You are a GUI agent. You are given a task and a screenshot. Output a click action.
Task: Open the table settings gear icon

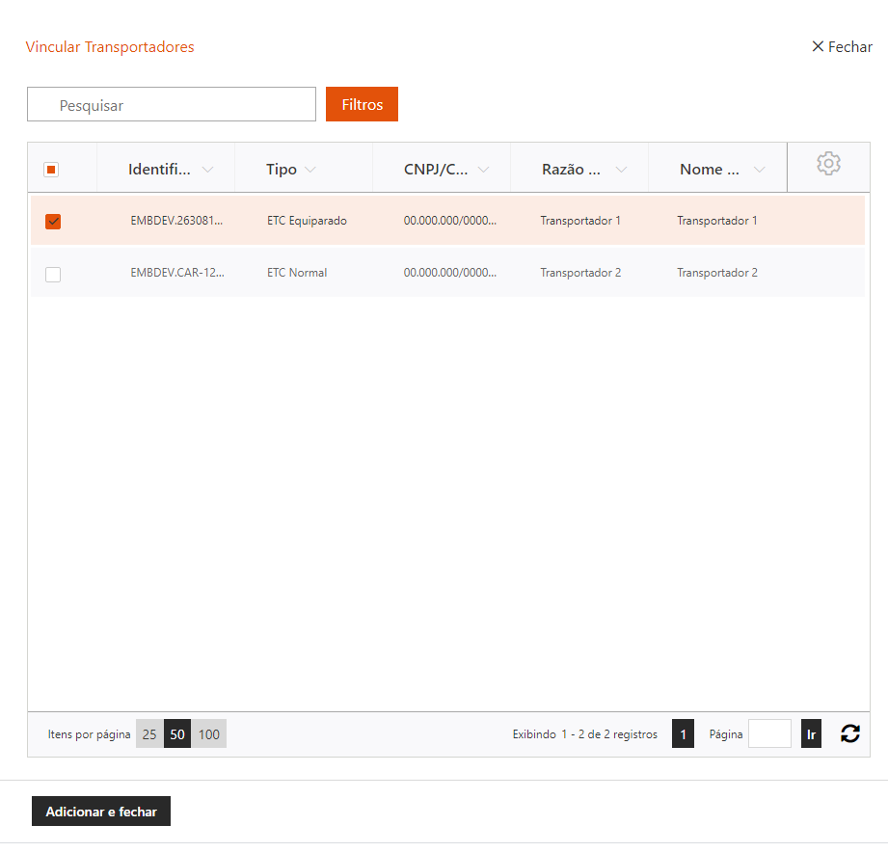pyautogui.click(x=828, y=165)
